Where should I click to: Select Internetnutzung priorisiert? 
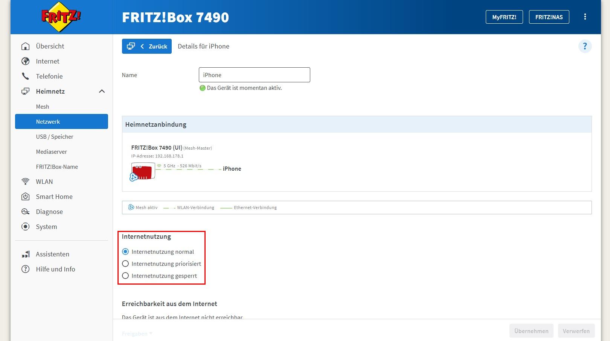(x=125, y=264)
